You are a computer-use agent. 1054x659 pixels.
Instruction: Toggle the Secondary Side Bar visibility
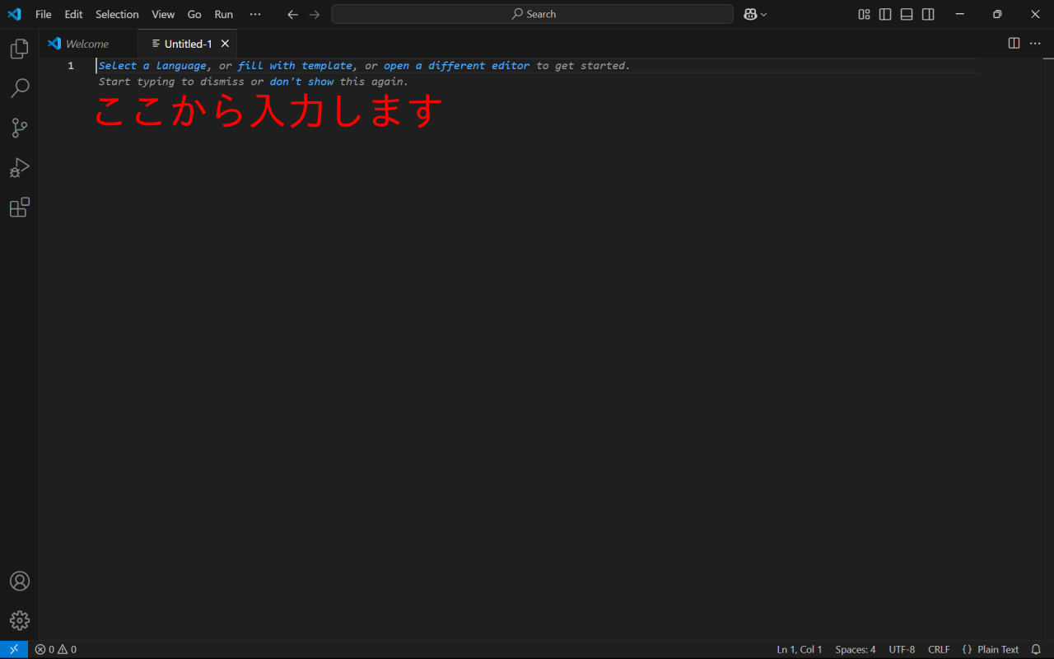(928, 14)
